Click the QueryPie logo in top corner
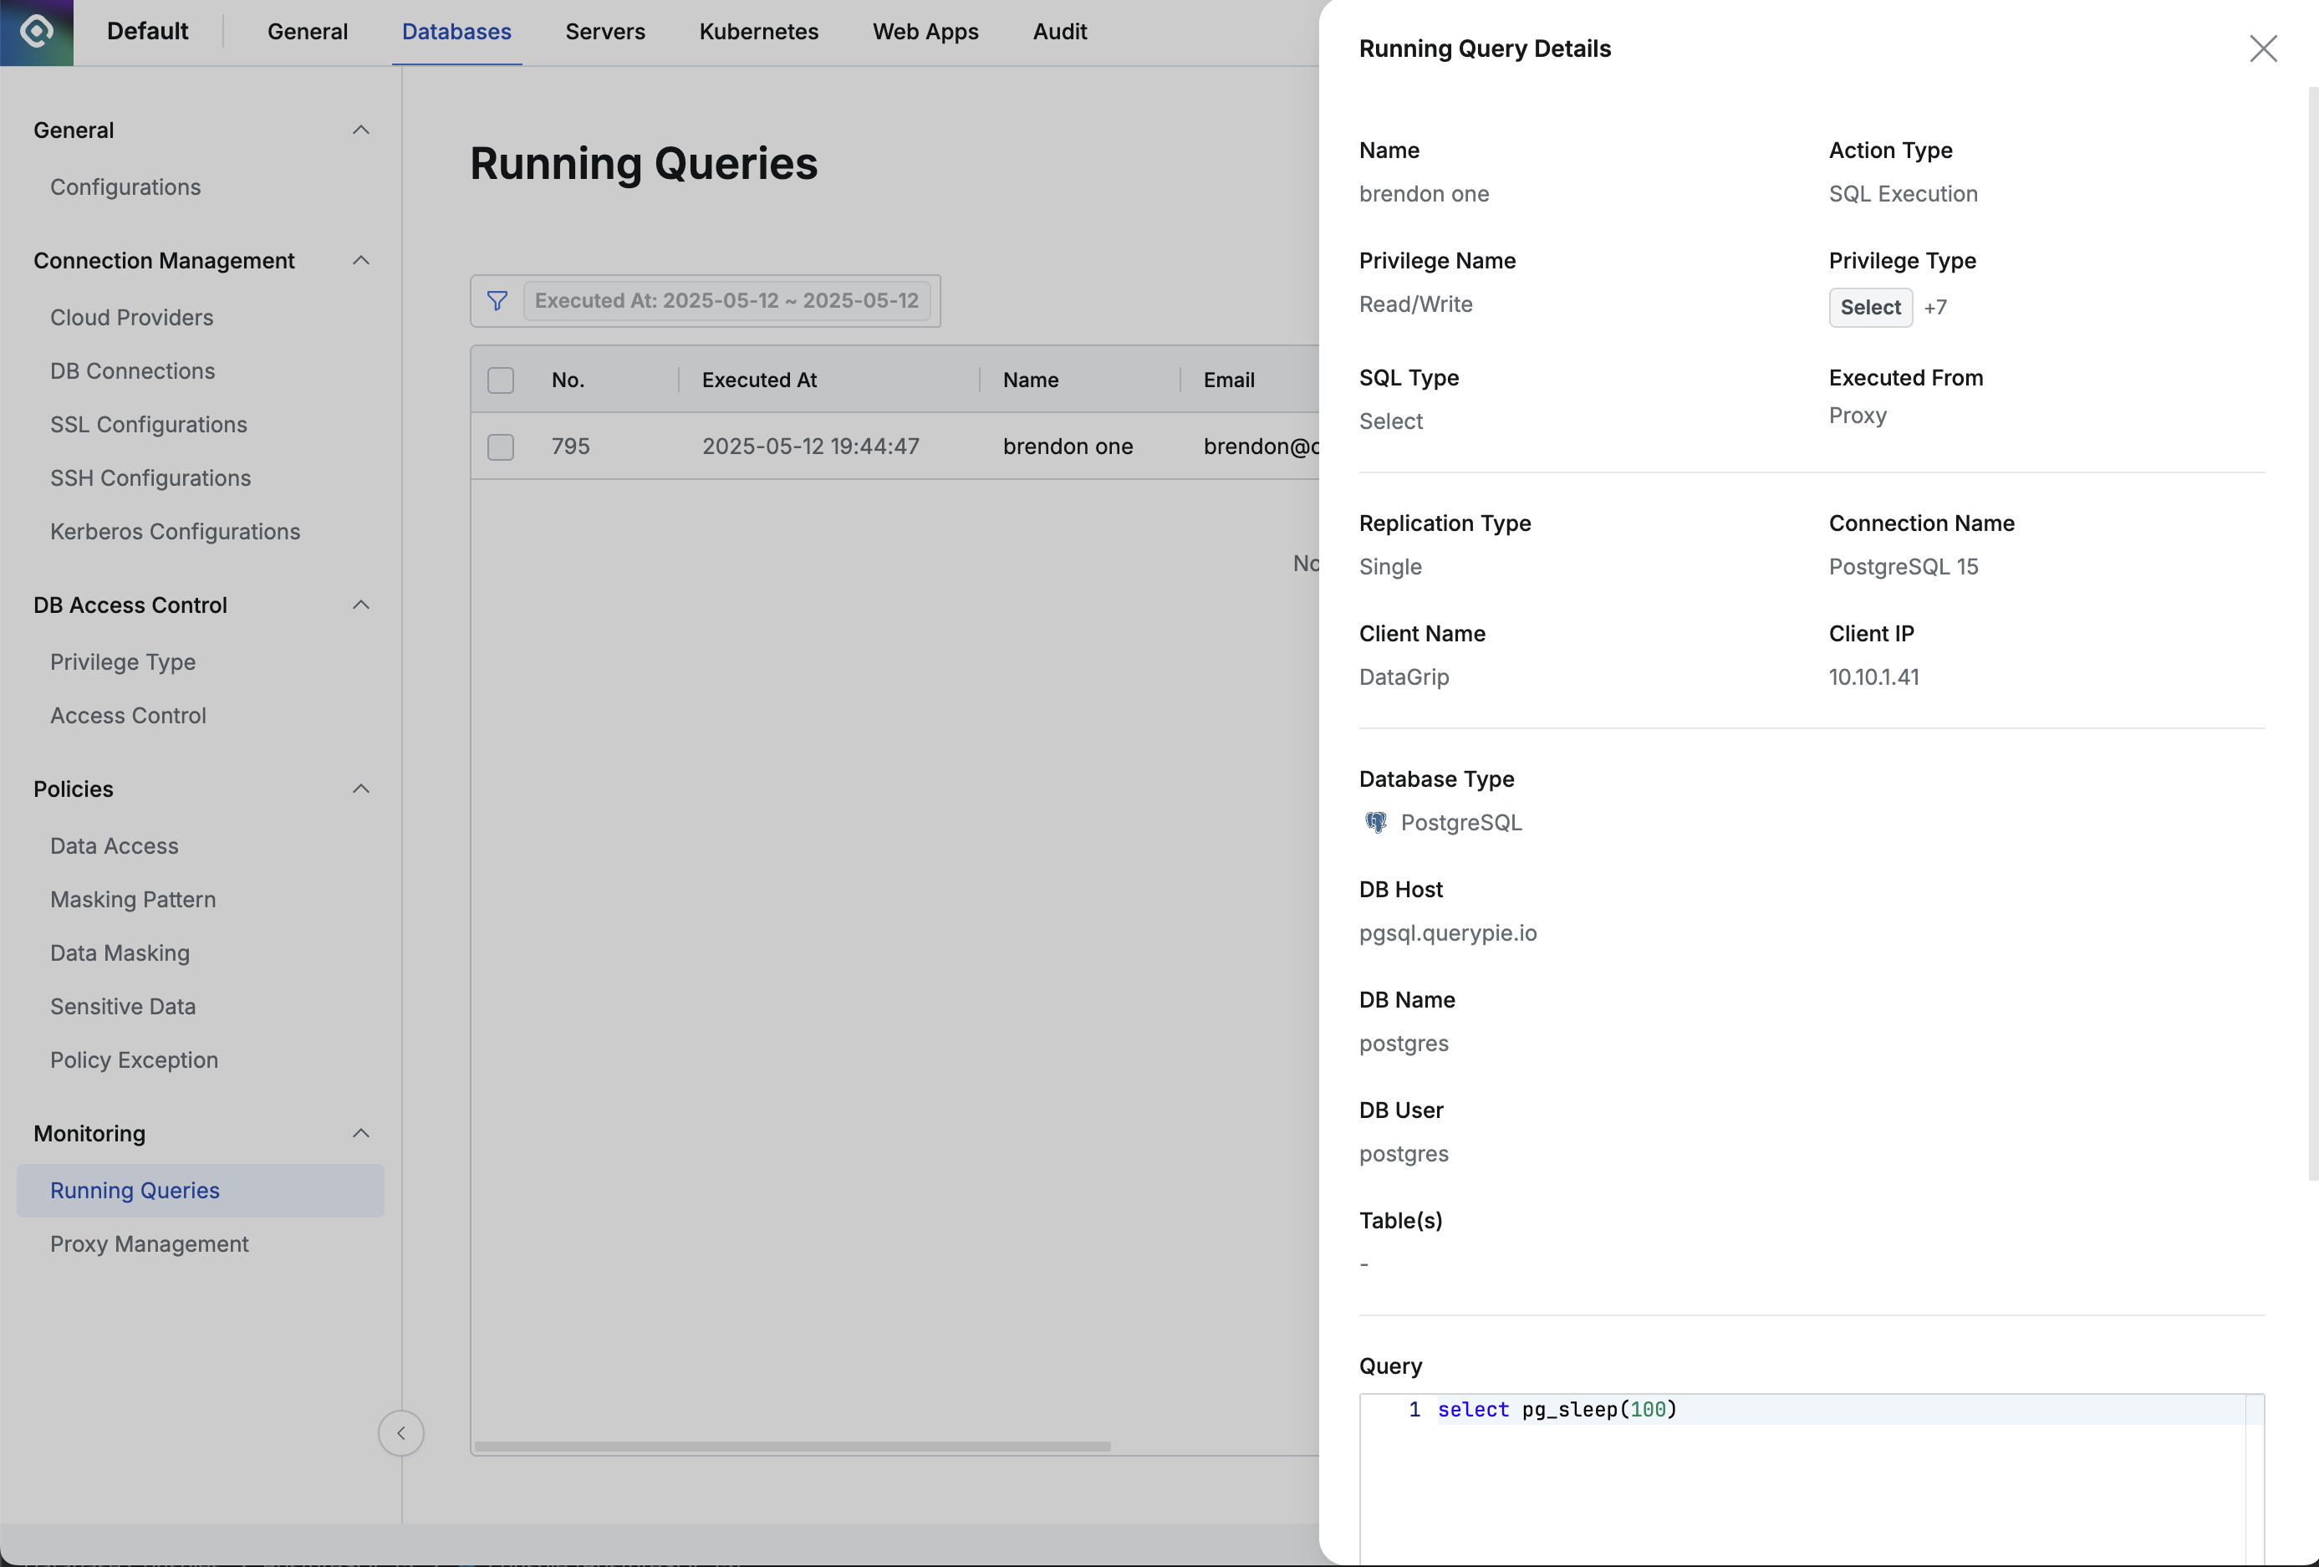This screenshot has height=1567, width=2319. pos(37,32)
